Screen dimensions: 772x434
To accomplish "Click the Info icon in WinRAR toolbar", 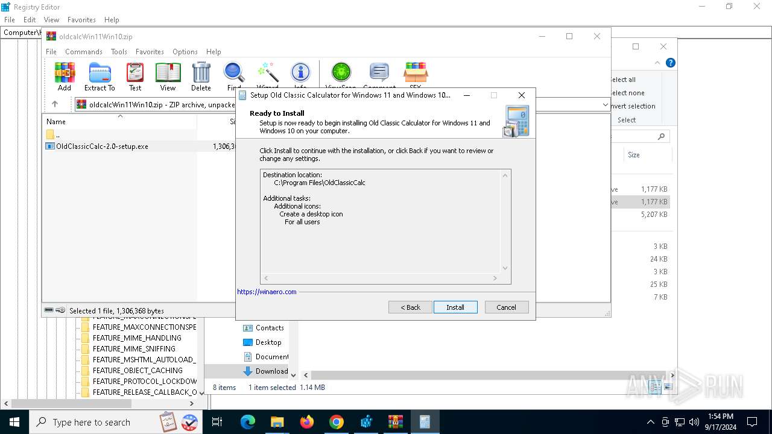I will [x=300, y=77].
